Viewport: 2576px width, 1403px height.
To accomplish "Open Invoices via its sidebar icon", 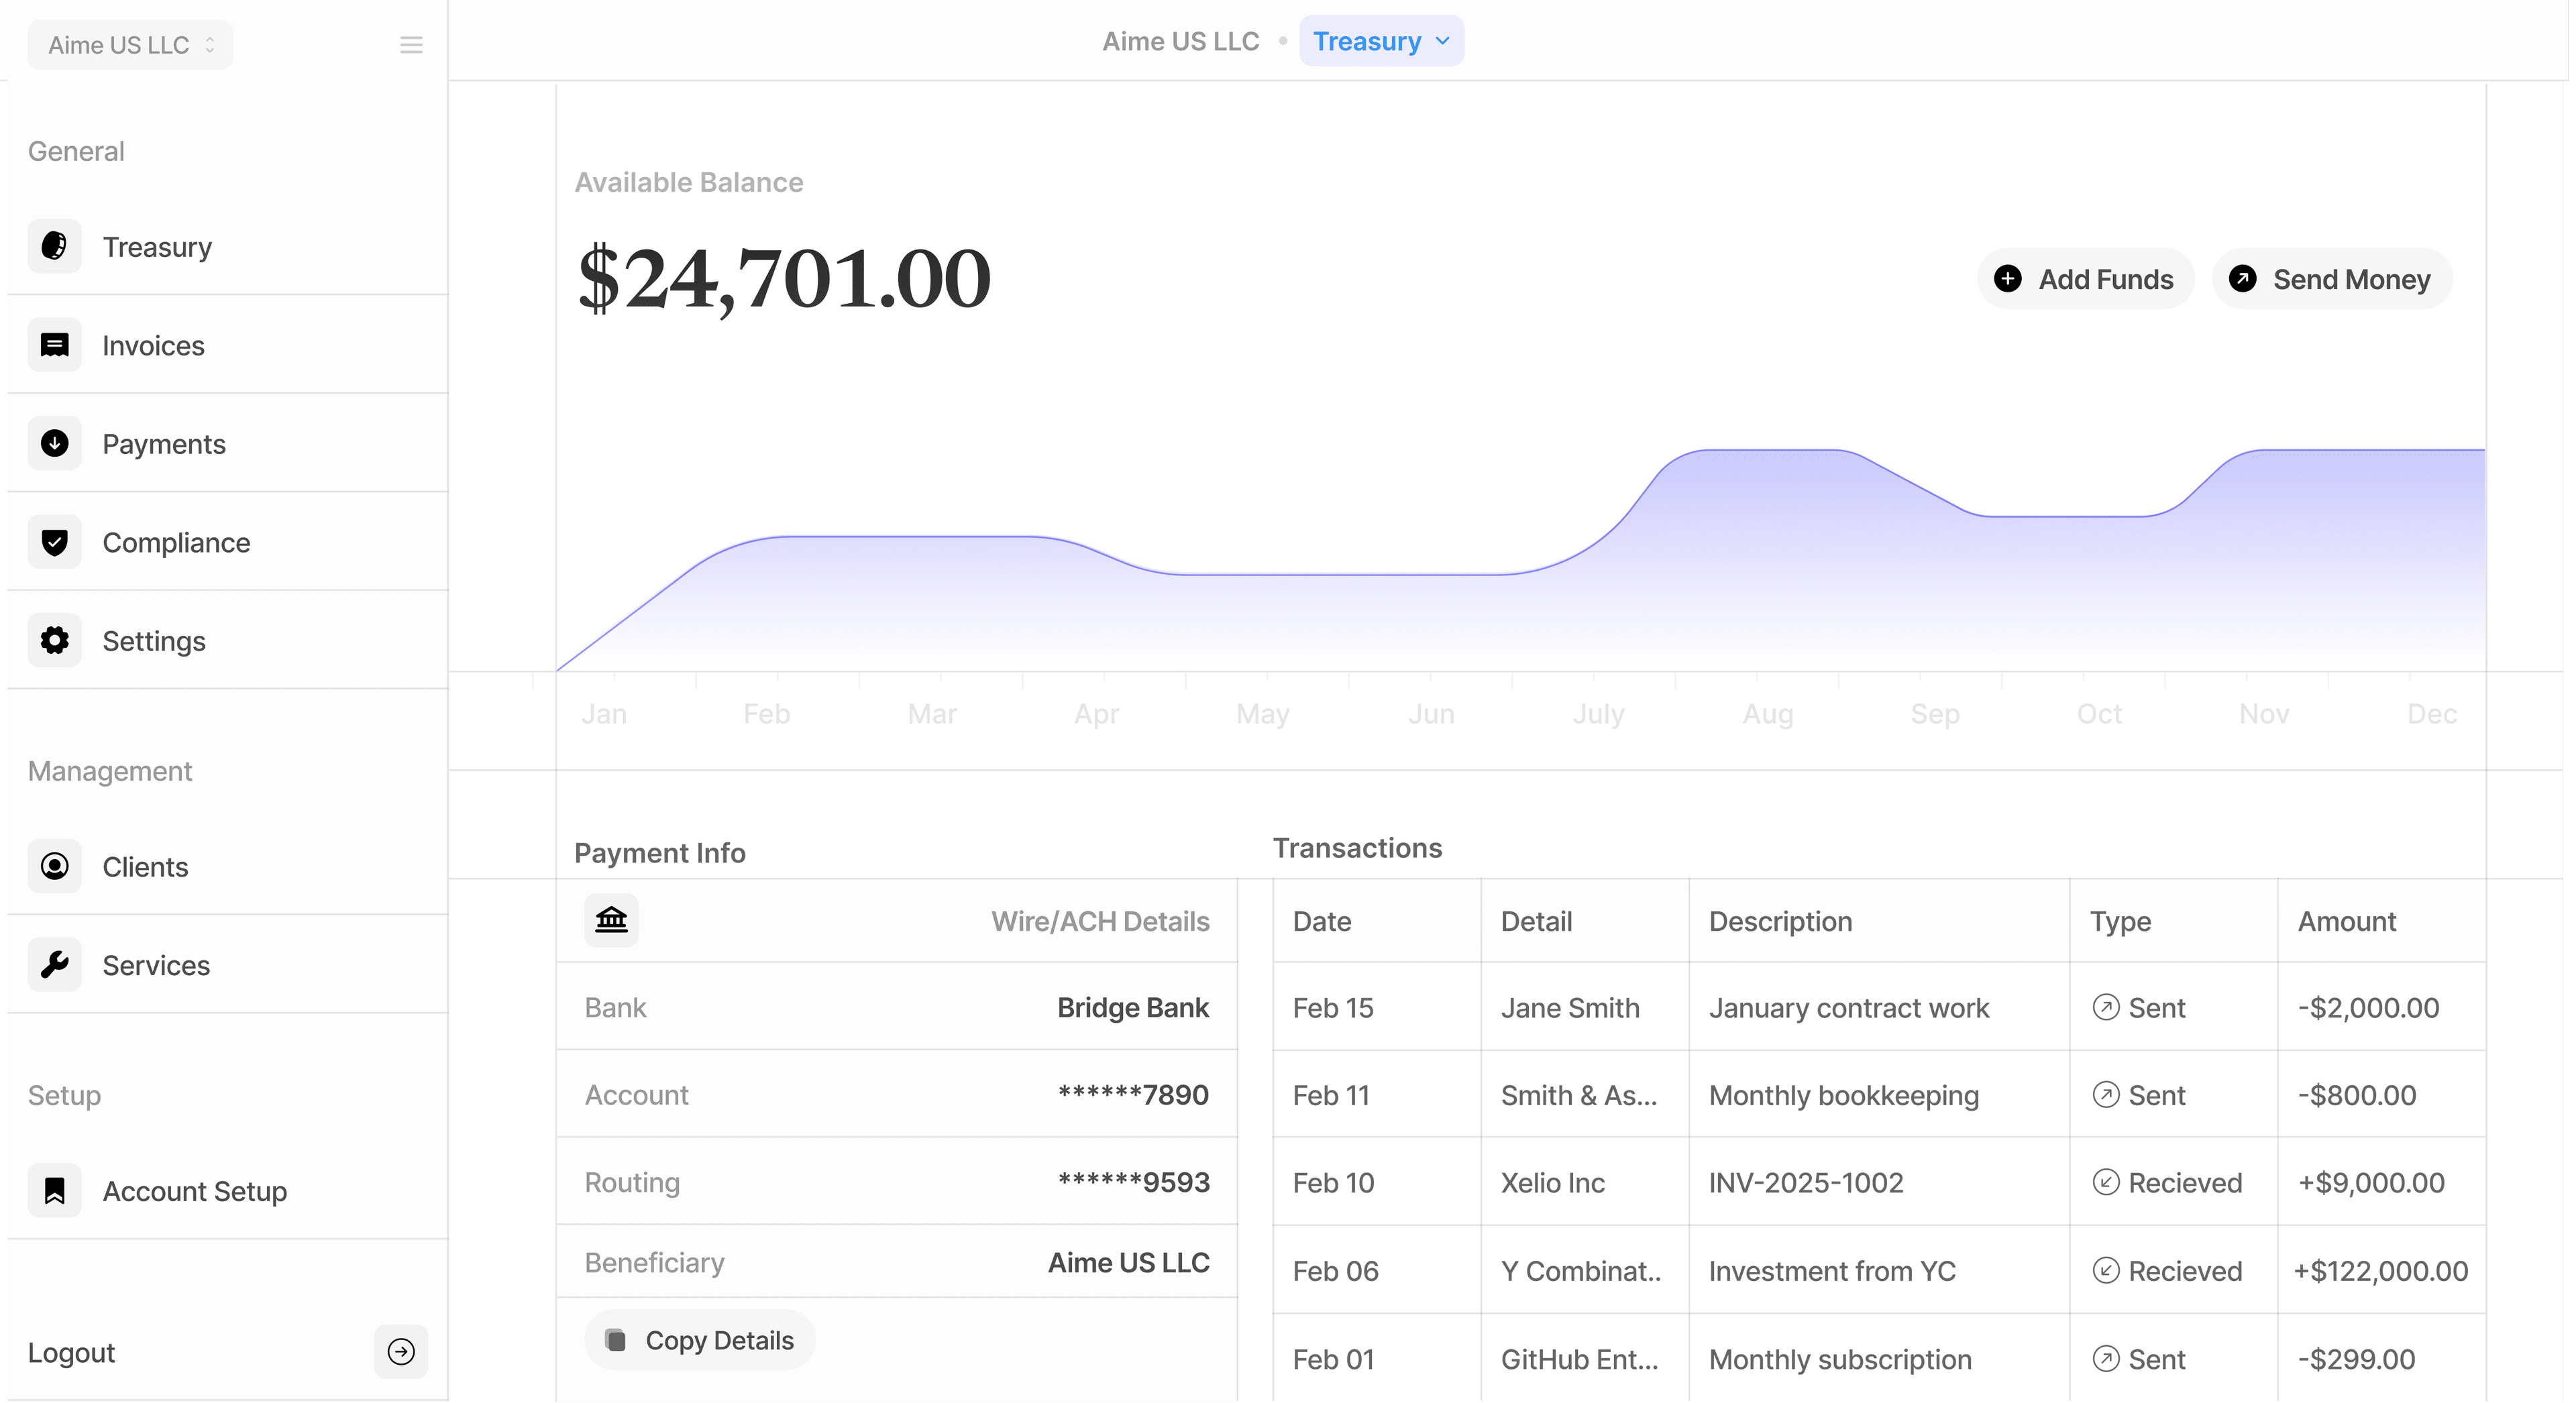I will pyautogui.click(x=54, y=344).
